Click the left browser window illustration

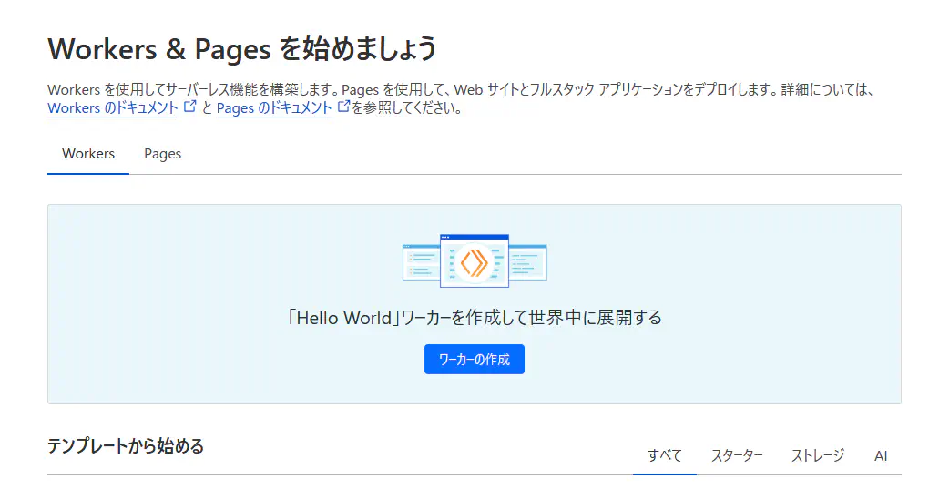pos(419,262)
